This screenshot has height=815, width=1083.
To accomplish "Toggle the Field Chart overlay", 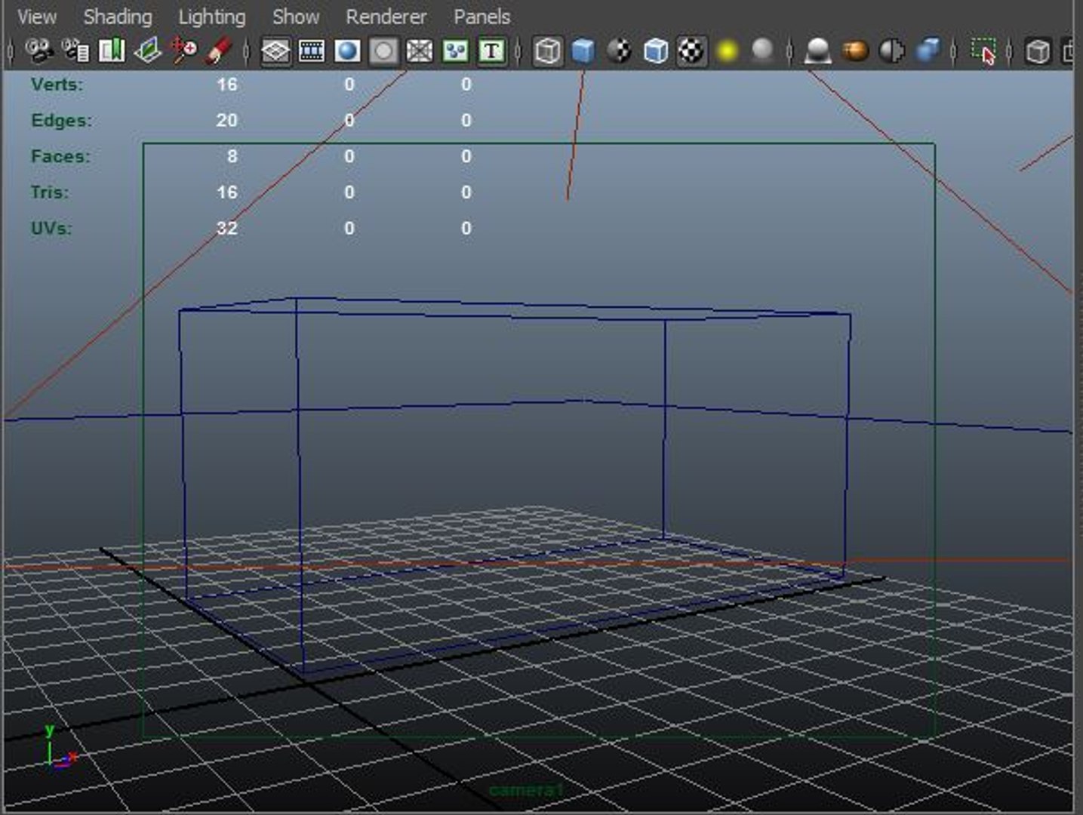I will (420, 51).
